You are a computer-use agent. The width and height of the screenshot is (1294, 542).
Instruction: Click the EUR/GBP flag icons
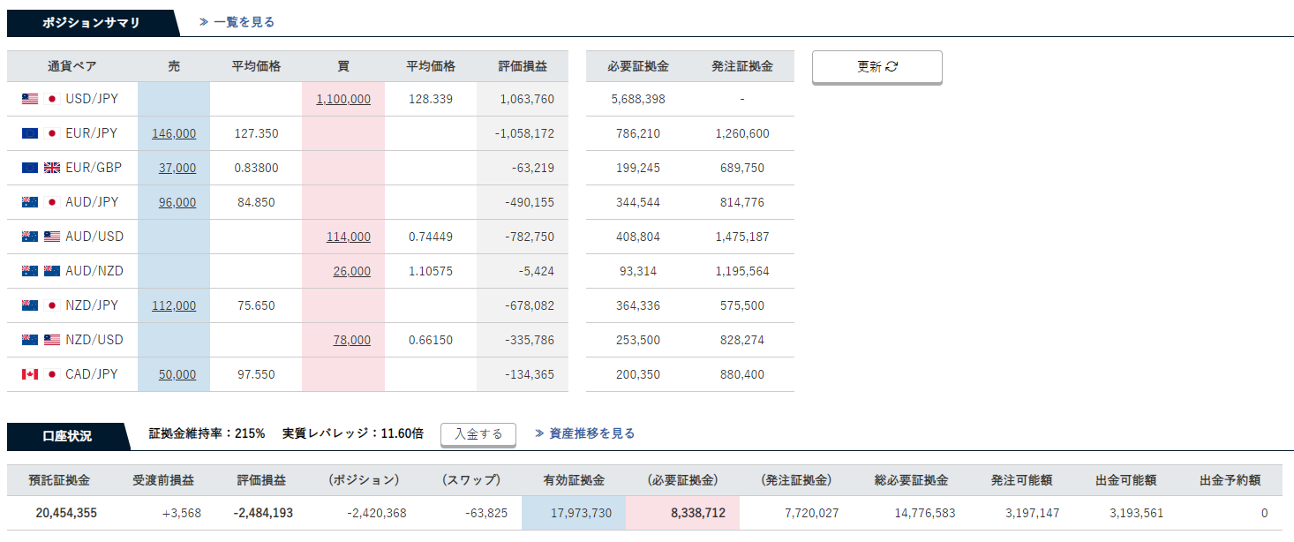point(41,168)
